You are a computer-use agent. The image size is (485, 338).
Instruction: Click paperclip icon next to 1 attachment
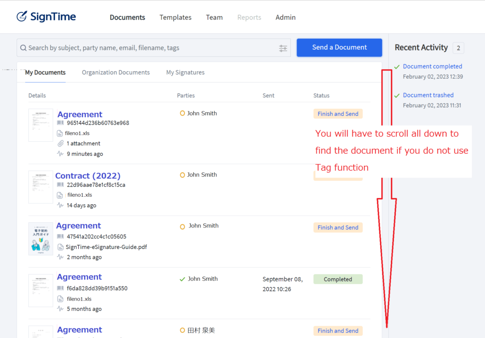pyautogui.click(x=61, y=143)
